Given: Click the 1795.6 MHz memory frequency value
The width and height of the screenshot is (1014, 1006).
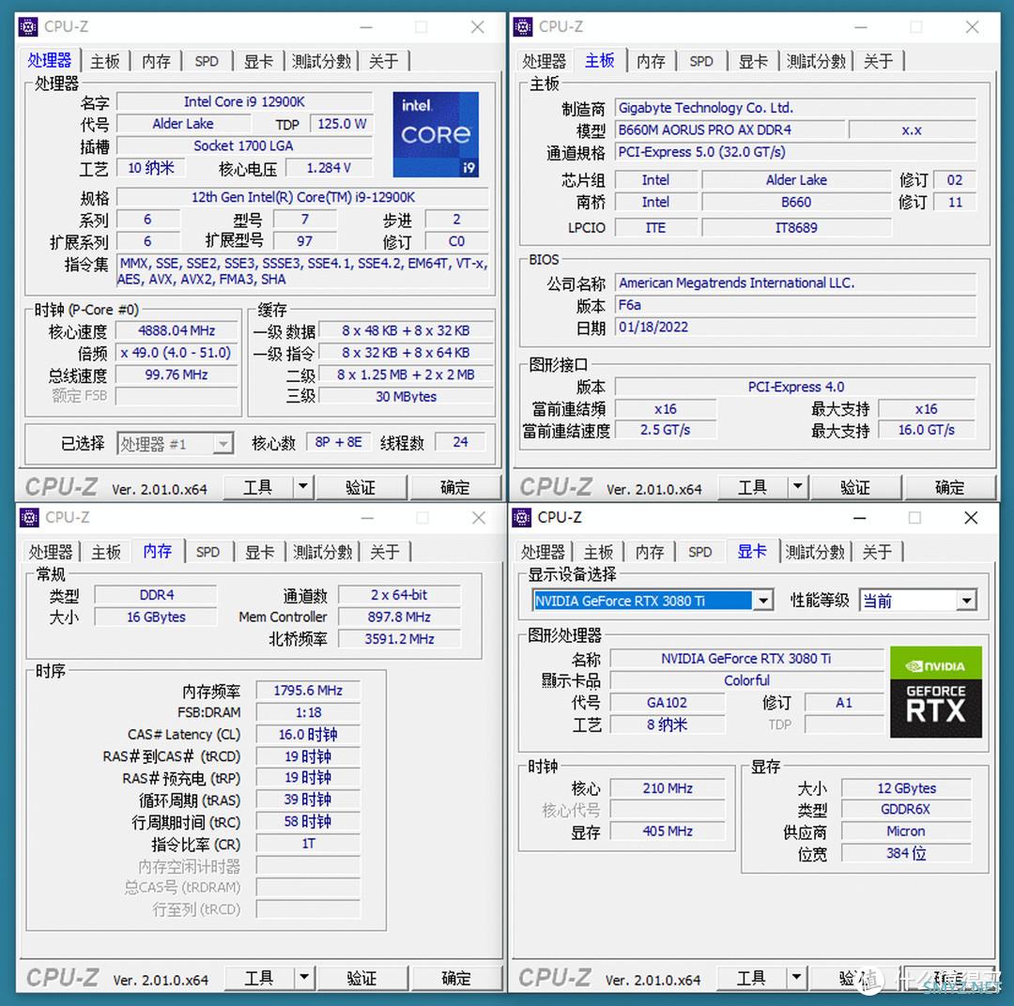Looking at the screenshot, I should point(308,691).
